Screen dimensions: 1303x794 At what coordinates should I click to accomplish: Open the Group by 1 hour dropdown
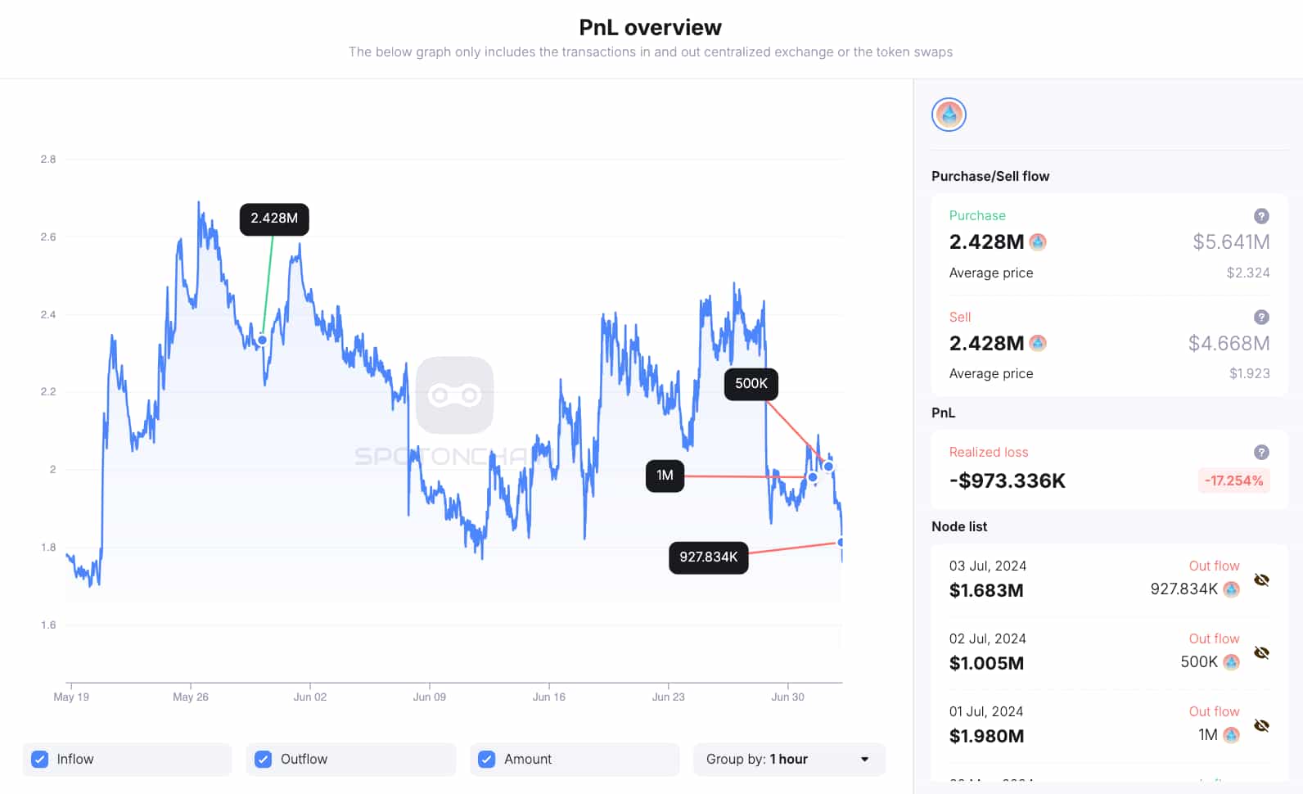click(788, 760)
